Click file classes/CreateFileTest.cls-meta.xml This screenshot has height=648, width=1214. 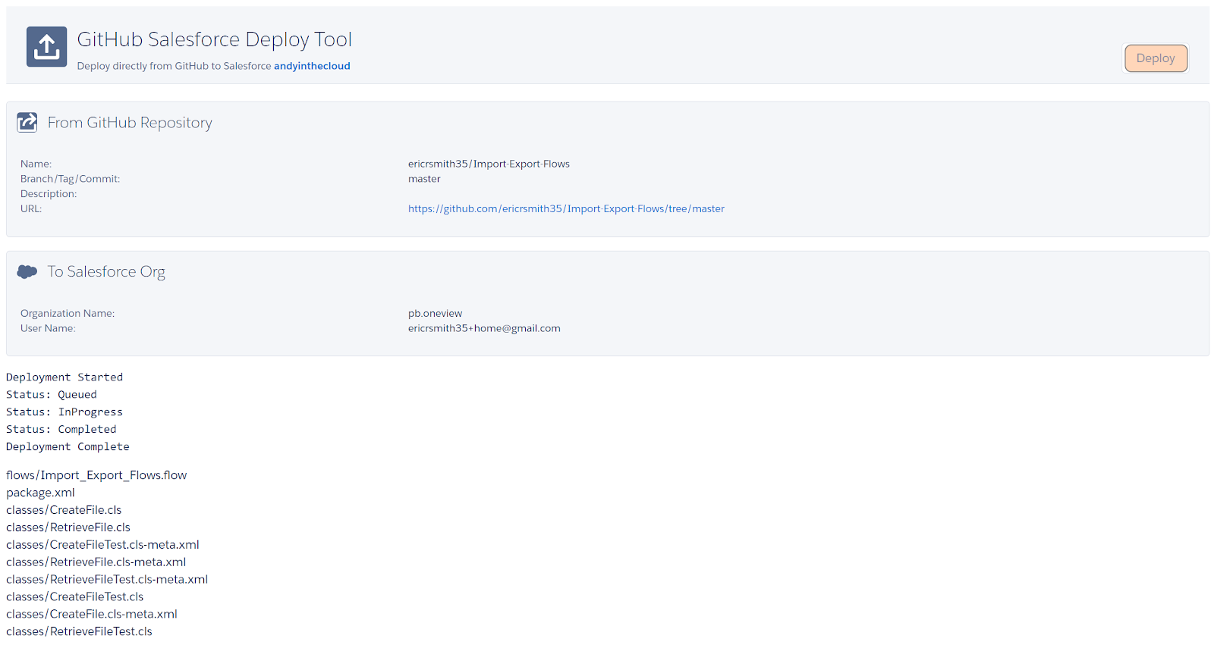point(102,545)
